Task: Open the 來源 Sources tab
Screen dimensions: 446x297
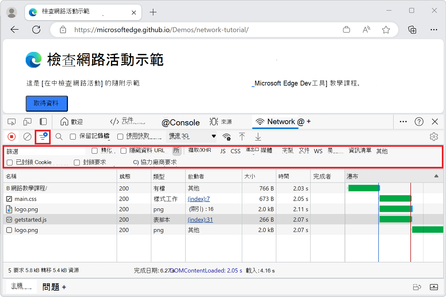Action: pos(221,122)
